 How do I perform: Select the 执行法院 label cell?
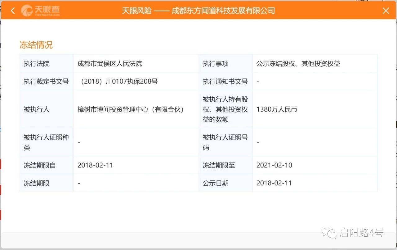click(x=47, y=64)
